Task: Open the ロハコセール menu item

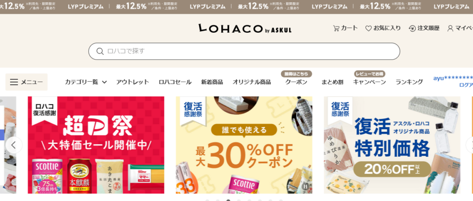Action: (175, 82)
